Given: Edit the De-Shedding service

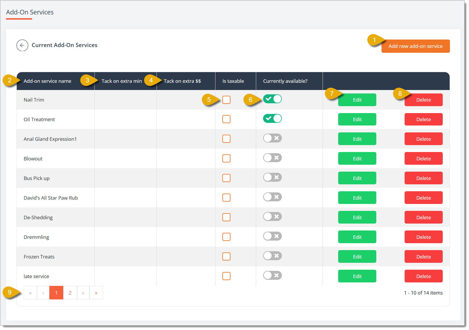Looking at the screenshot, I should (357, 217).
